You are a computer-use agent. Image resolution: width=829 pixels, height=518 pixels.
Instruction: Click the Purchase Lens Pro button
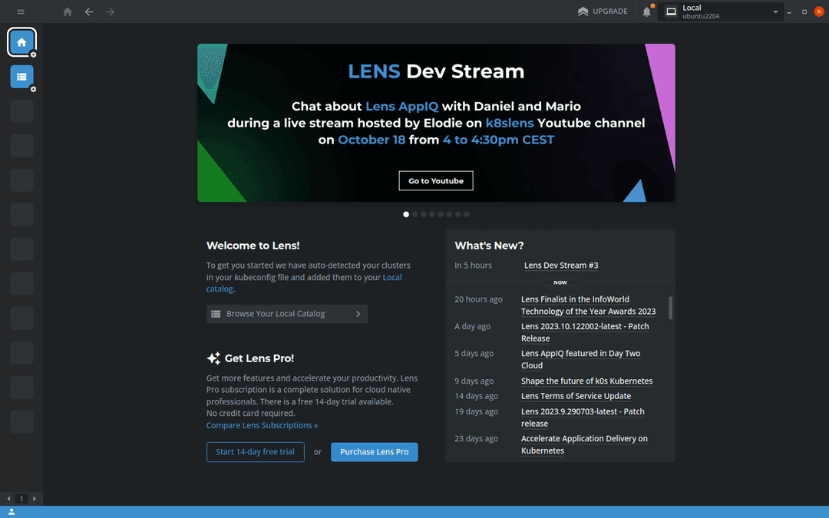coord(374,452)
